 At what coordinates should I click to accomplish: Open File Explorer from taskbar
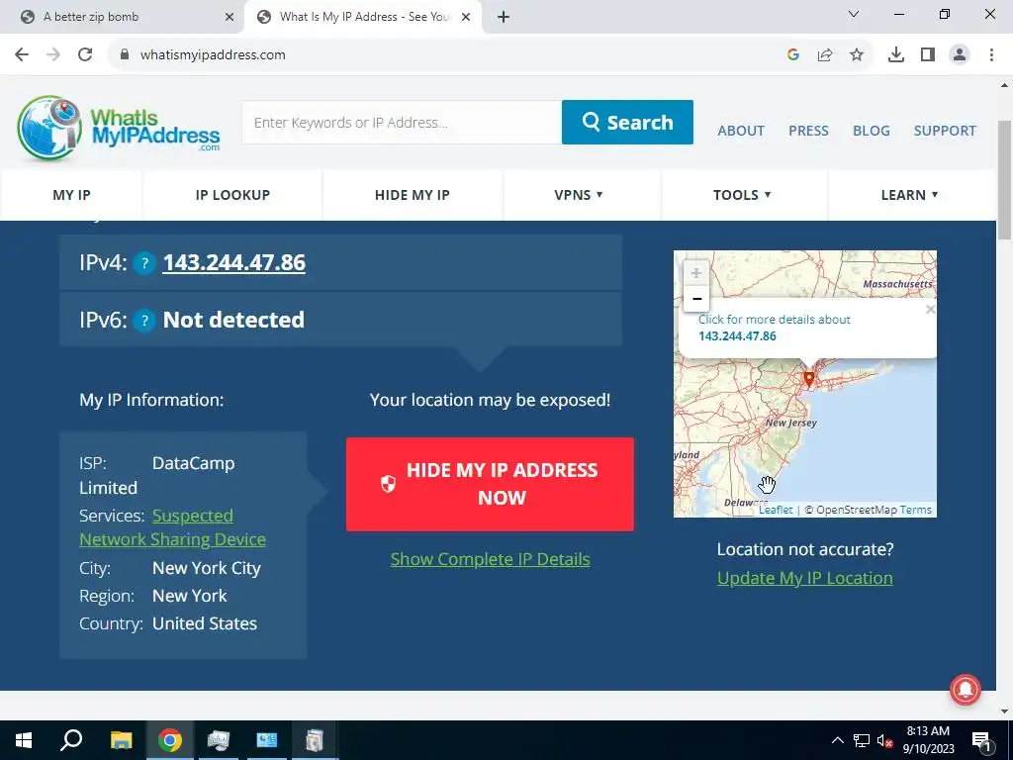121,740
